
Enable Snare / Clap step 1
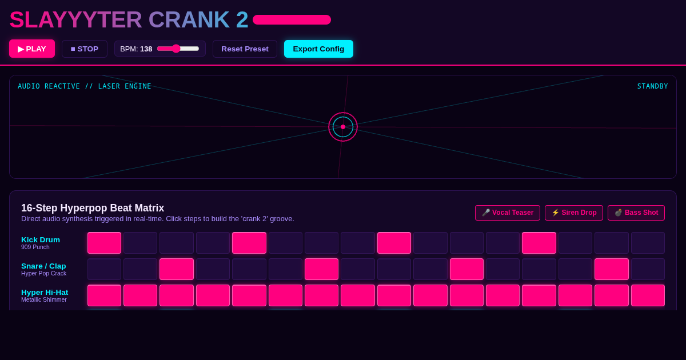[104, 269]
